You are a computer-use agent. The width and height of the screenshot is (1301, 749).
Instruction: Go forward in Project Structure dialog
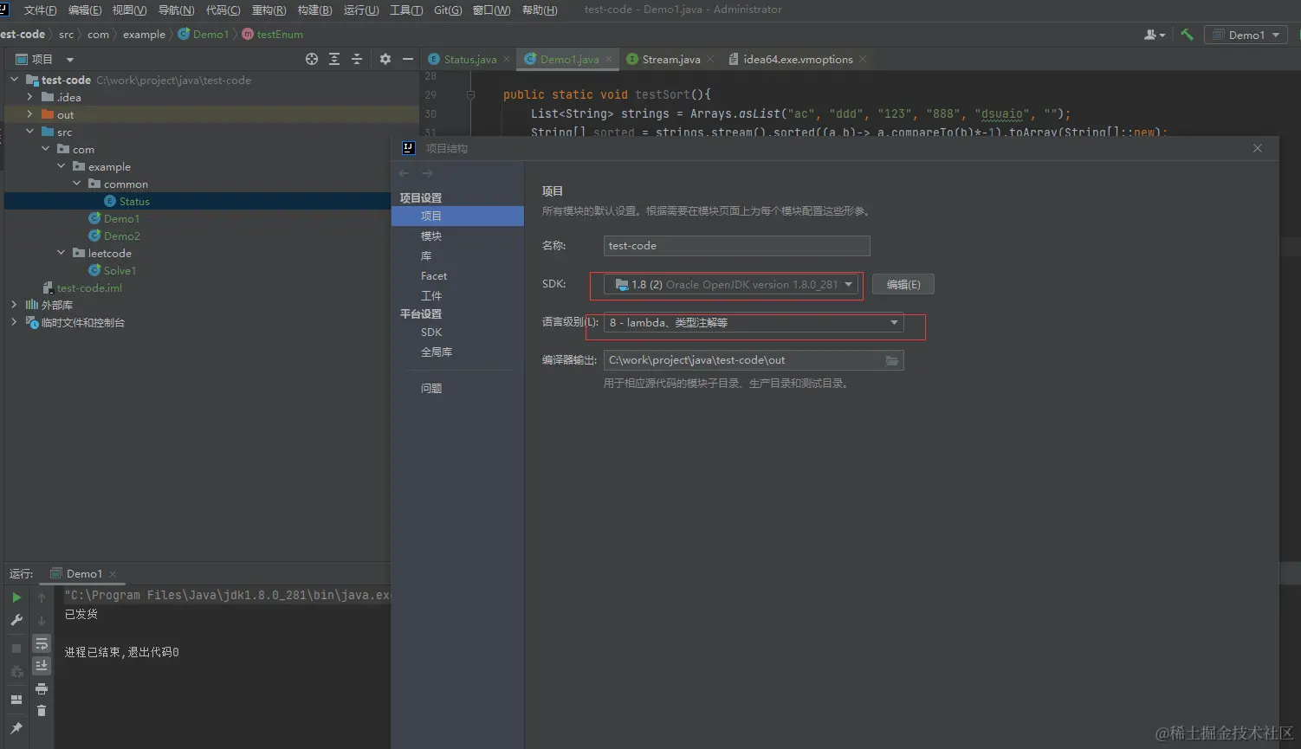pyautogui.click(x=427, y=173)
